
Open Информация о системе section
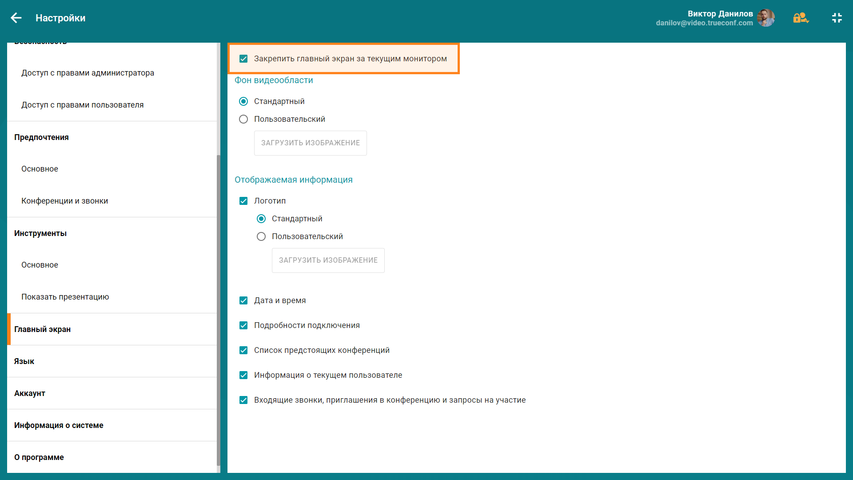(112, 425)
